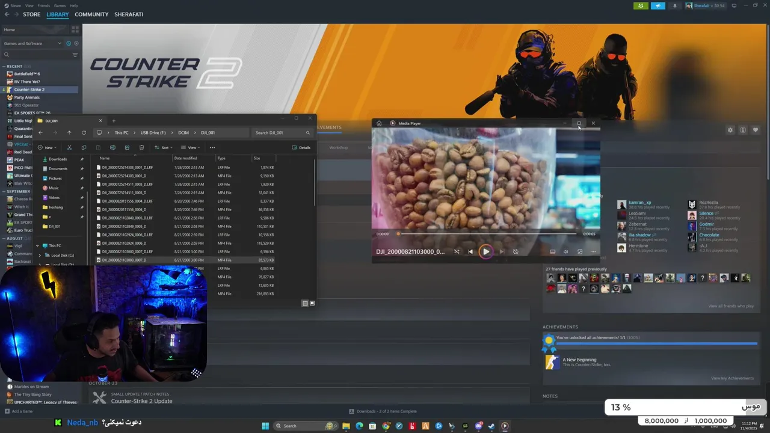
Task: Select USB Drive (F:) in address bar
Action: tap(153, 132)
